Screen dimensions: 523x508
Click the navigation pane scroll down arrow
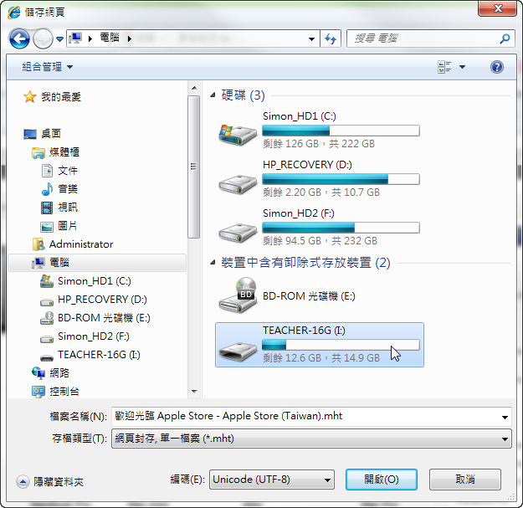194,392
